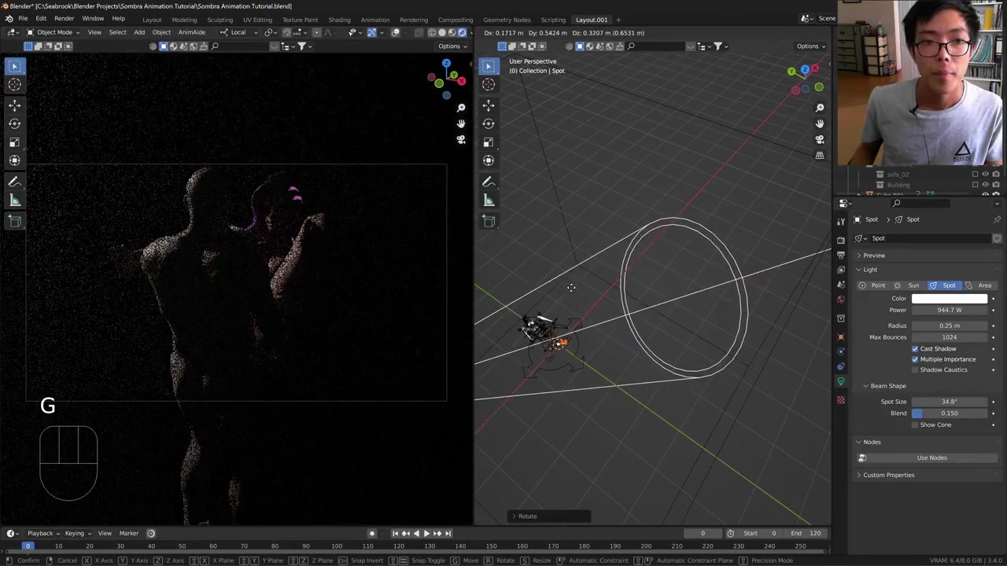
Task: Click the Use Nodes button
Action: click(931, 458)
